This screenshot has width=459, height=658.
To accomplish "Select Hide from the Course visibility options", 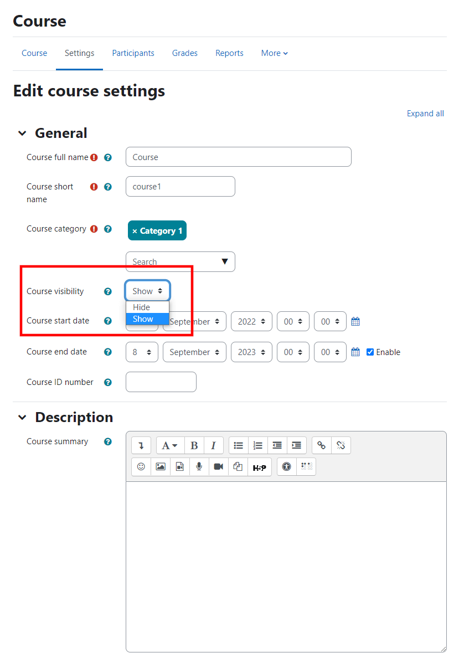I will point(141,307).
